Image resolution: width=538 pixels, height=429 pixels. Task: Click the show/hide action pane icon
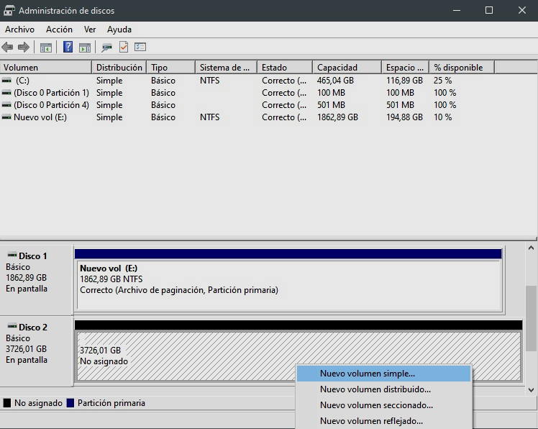pyautogui.click(x=85, y=48)
